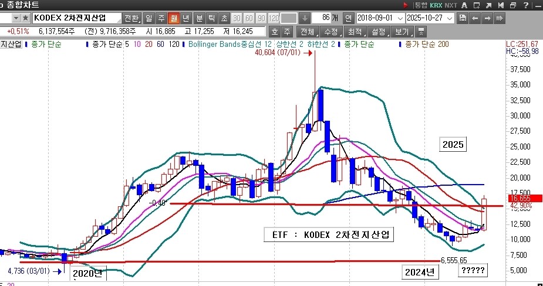The image size is (543, 286).
Task: Click the Bollinger Bands중심선 12 indicator label
Action: [x=230, y=45]
